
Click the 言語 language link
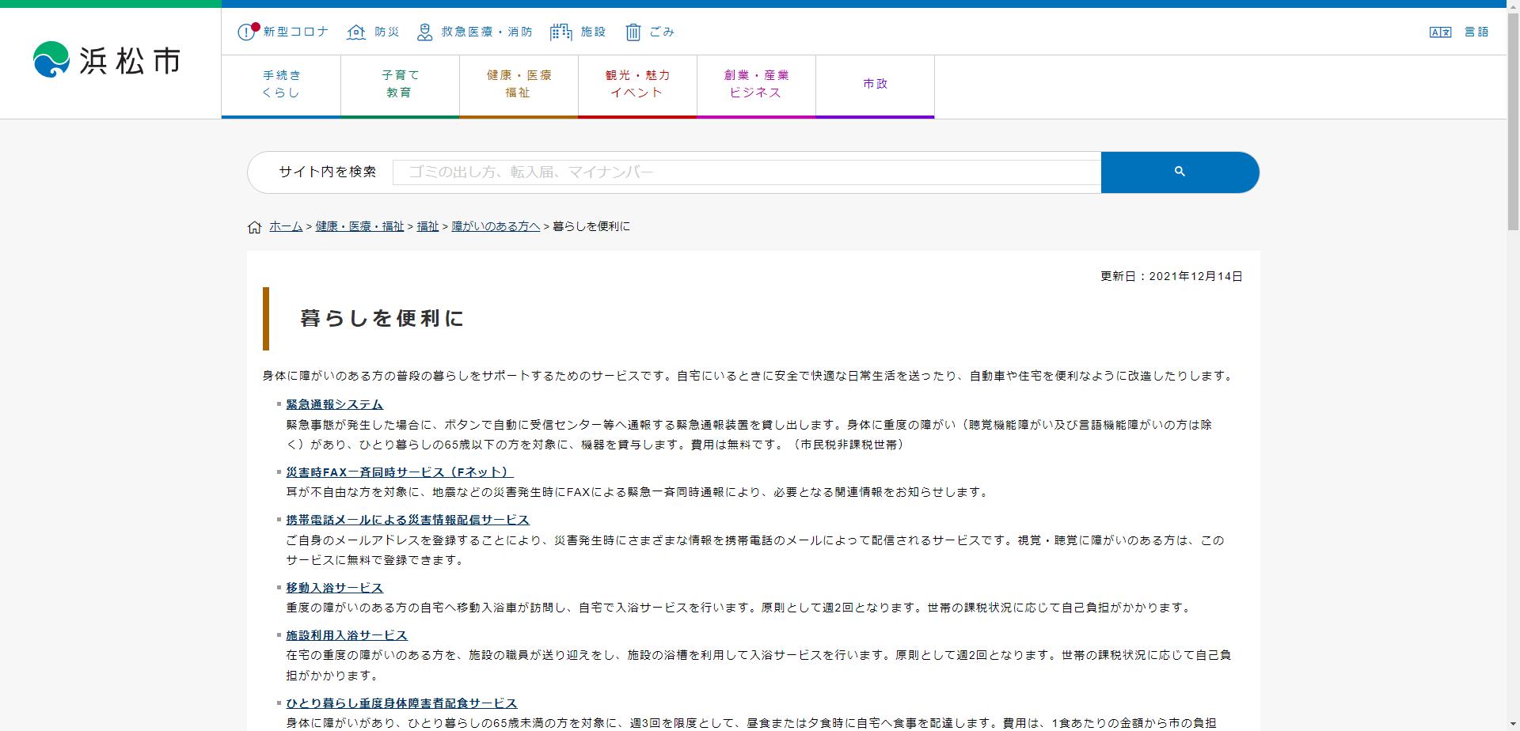coord(1476,32)
